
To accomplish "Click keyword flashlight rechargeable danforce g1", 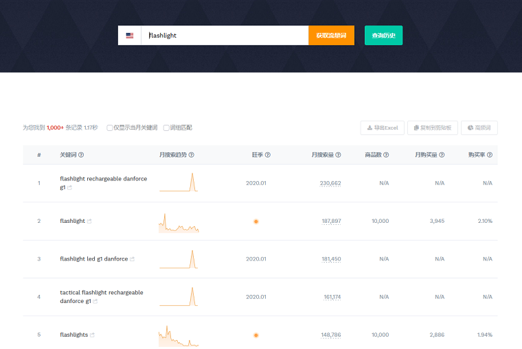I will pos(103,183).
